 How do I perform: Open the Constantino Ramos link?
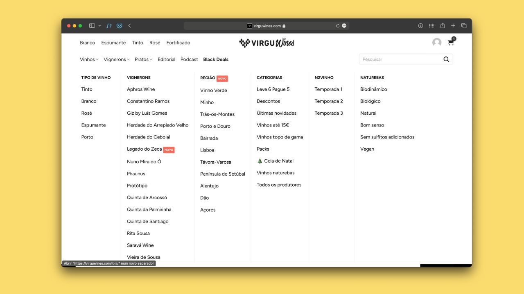(148, 101)
